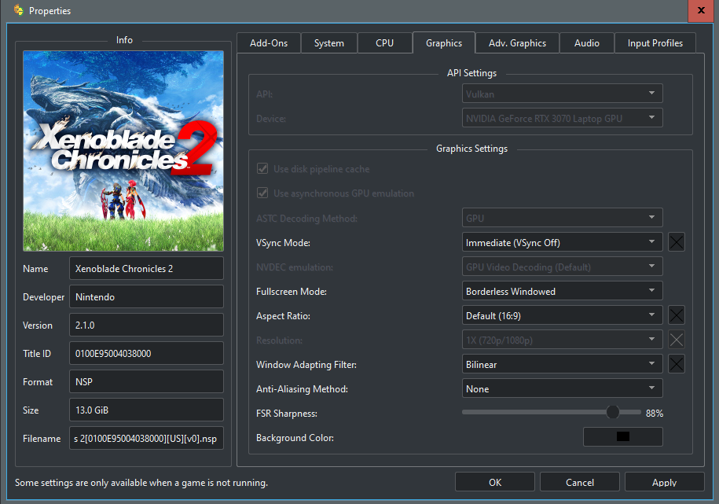This screenshot has width=719, height=504.
Task: Reset the Aspect Ratio override with its X button
Action: click(677, 315)
